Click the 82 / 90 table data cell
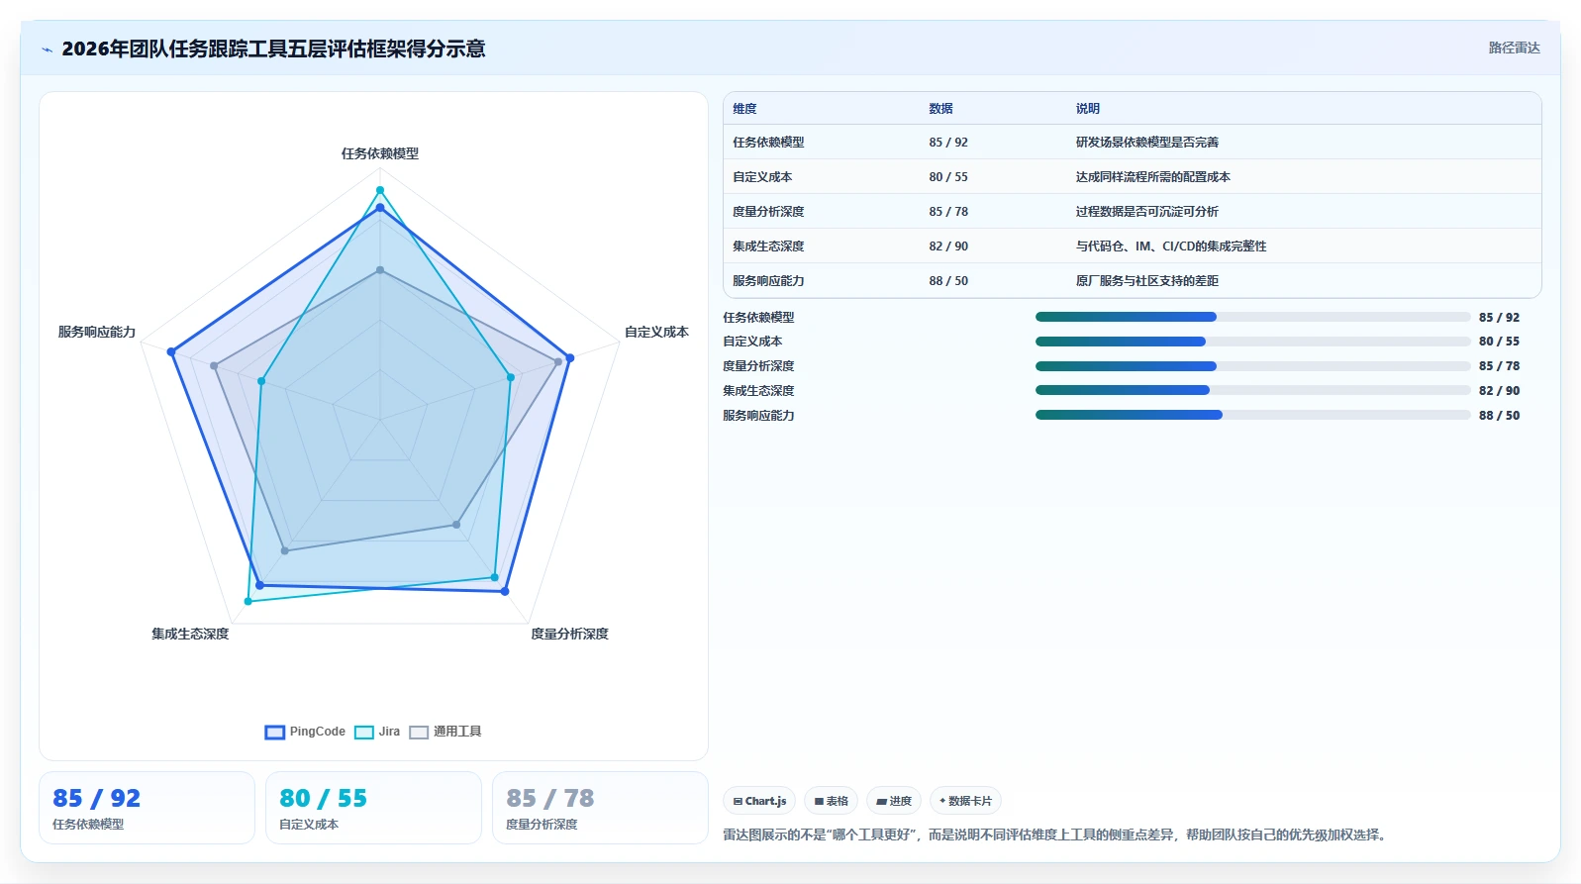The height and width of the screenshot is (884, 1581). click(948, 246)
